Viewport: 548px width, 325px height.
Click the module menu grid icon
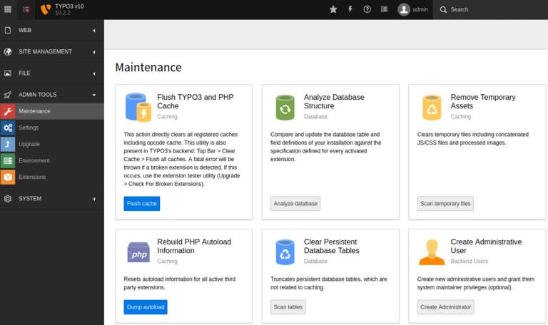click(x=8, y=9)
